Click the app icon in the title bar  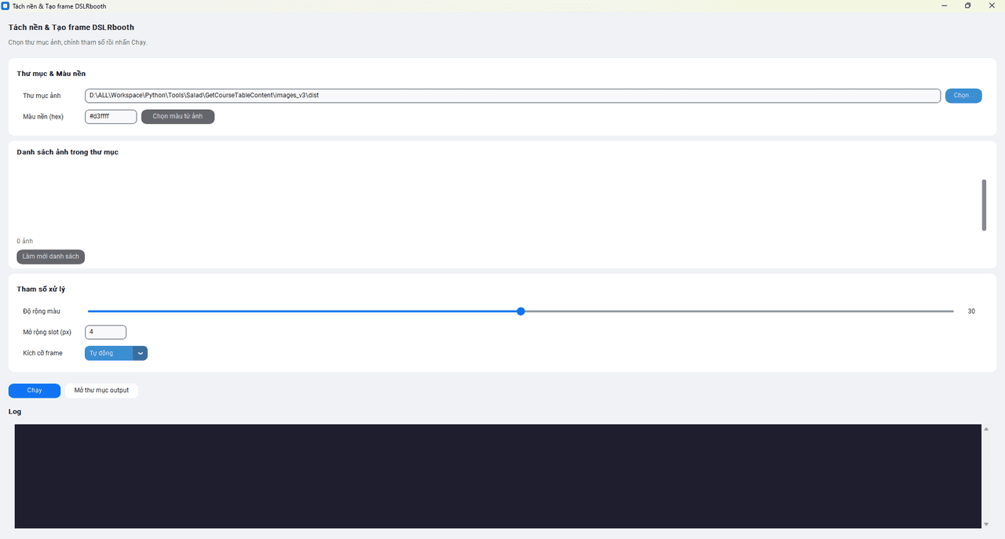(5, 5)
